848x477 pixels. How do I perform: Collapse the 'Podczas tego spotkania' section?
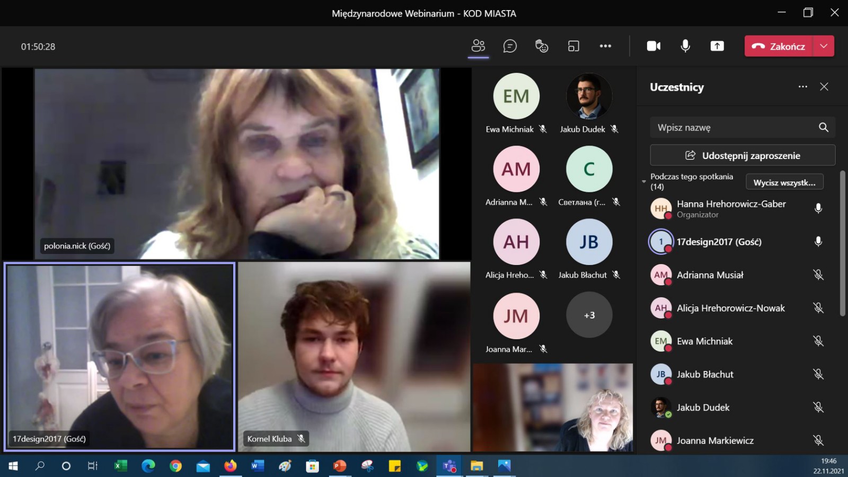(644, 181)
